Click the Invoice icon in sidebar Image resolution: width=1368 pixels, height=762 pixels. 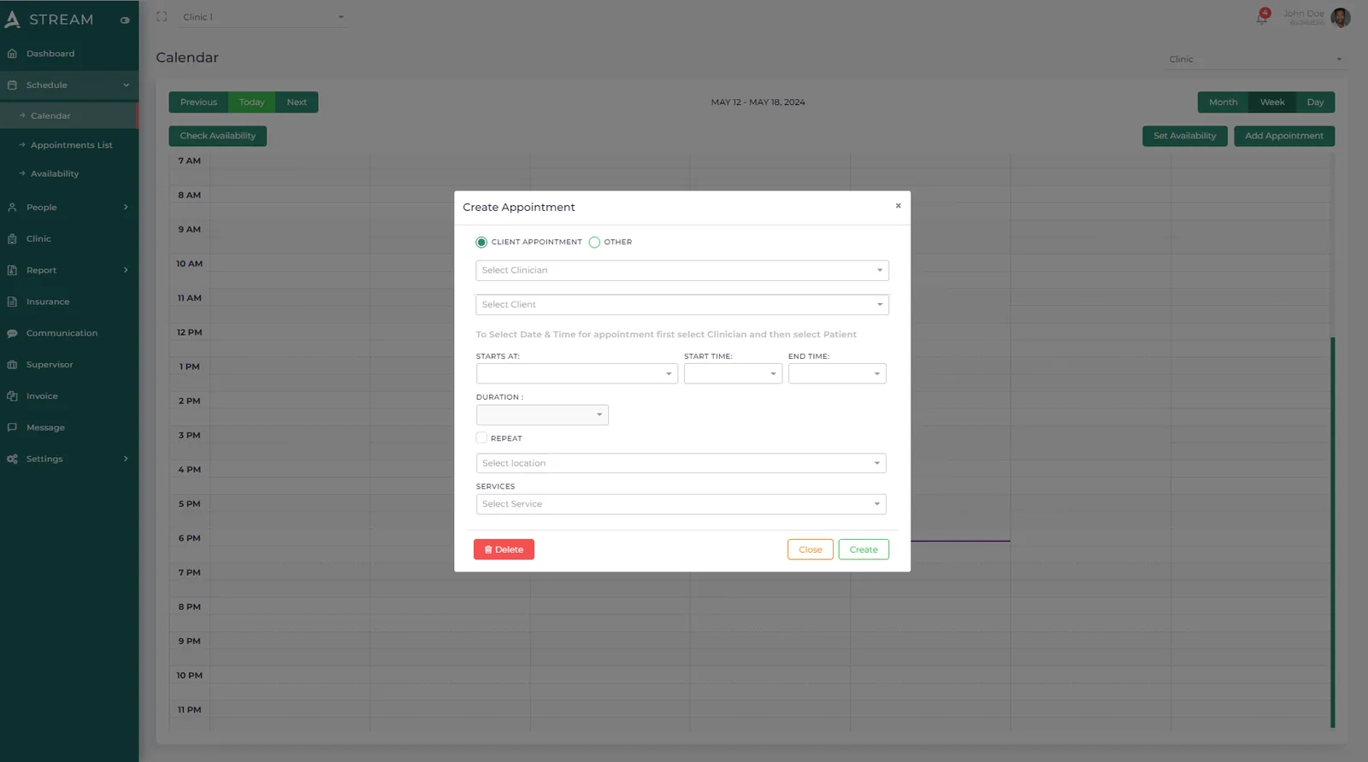pos(12,396)
